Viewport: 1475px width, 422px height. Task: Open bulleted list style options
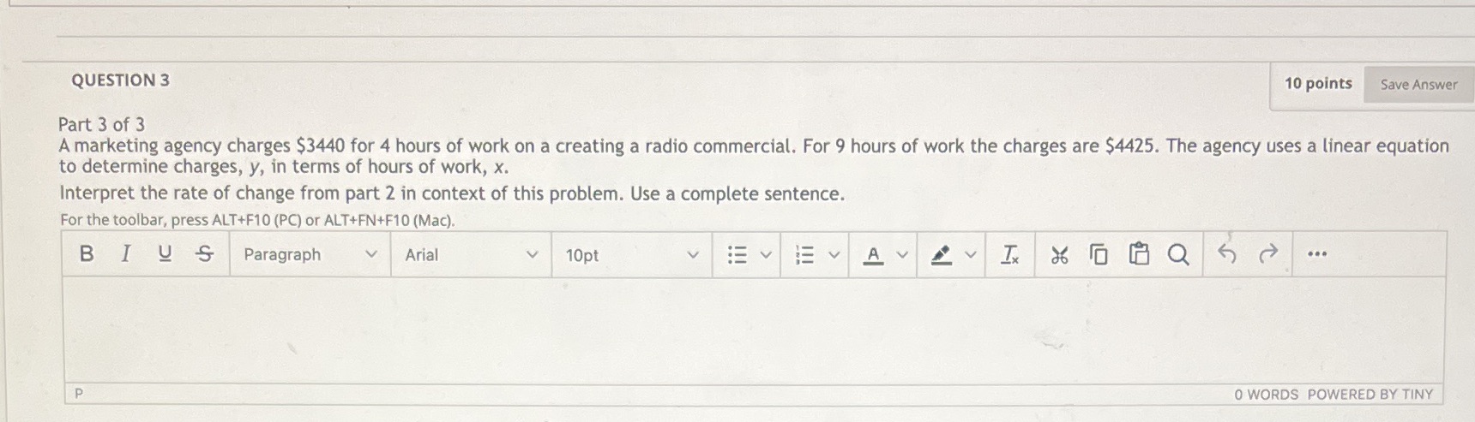point(766,254)
